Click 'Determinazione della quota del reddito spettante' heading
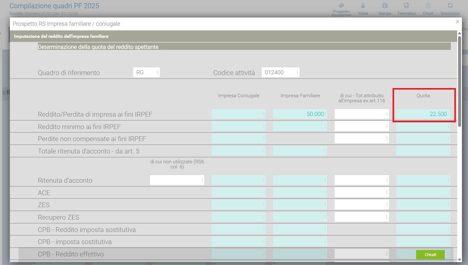This screenshot has width=468, height=265. coord(98,47)
